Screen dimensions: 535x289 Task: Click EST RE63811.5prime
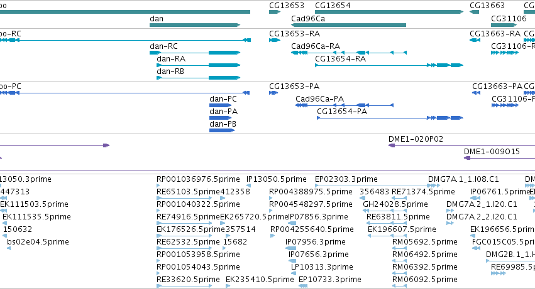pos(398,217)
